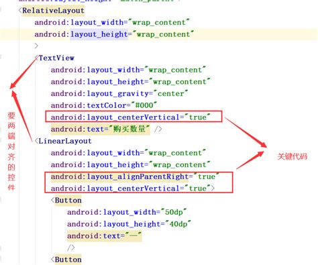
Task: Click the Button self-closing "/>" marker
Action: pos(71,248)
